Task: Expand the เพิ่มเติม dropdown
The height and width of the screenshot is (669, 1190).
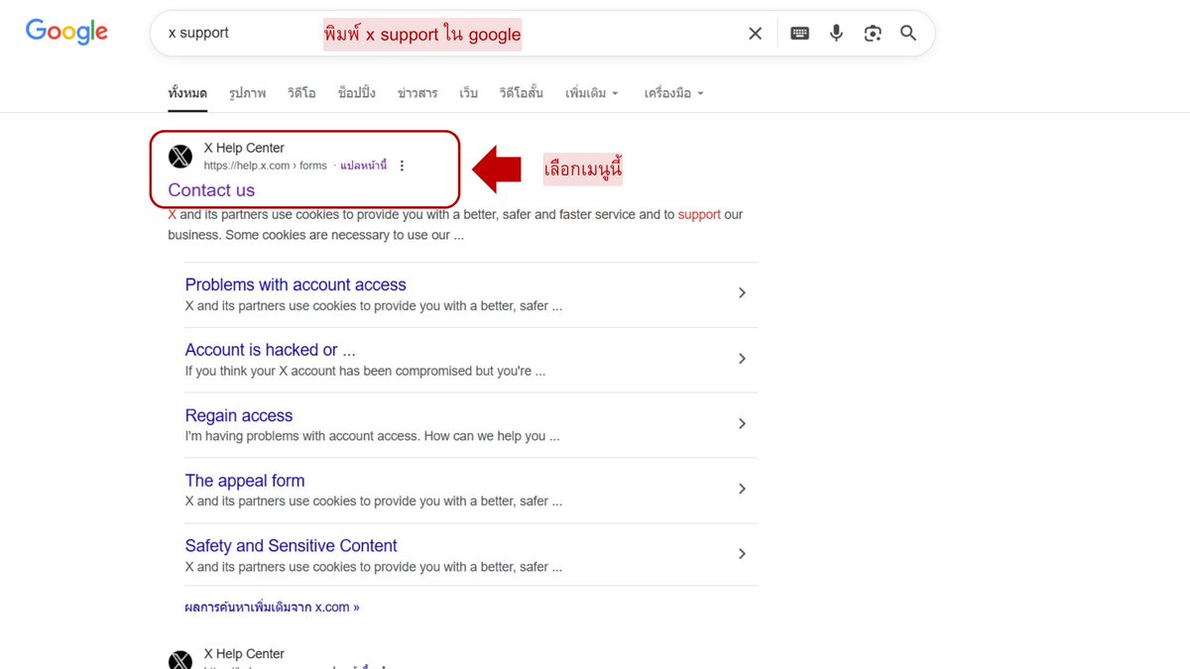Action: tap(592, 93)
